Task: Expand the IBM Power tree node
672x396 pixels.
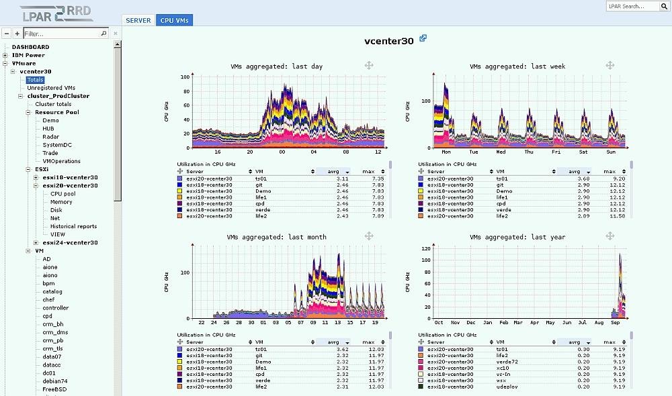Action: [x=5, y=55]
